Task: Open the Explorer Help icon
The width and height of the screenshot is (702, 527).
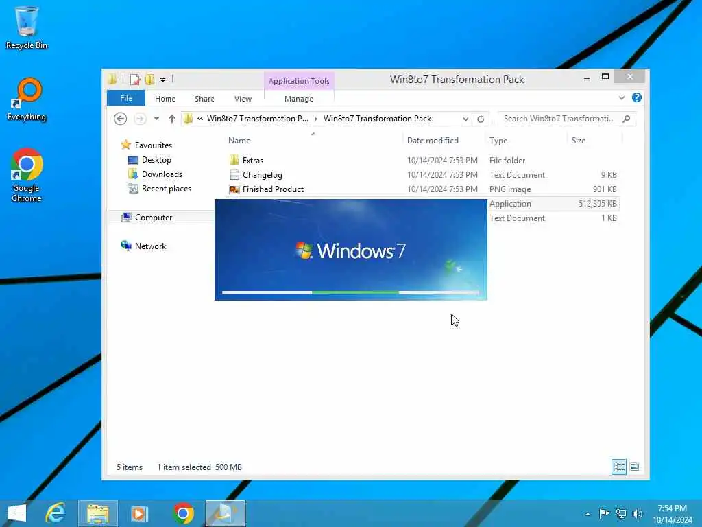Action: click(x=637, y=97)
